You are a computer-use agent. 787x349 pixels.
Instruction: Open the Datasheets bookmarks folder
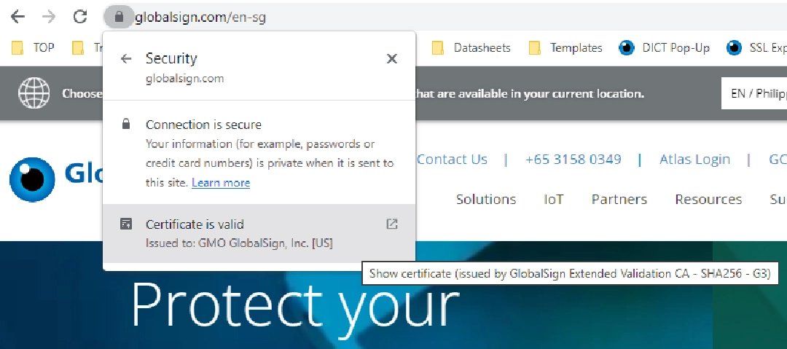(x=471, y=48)
